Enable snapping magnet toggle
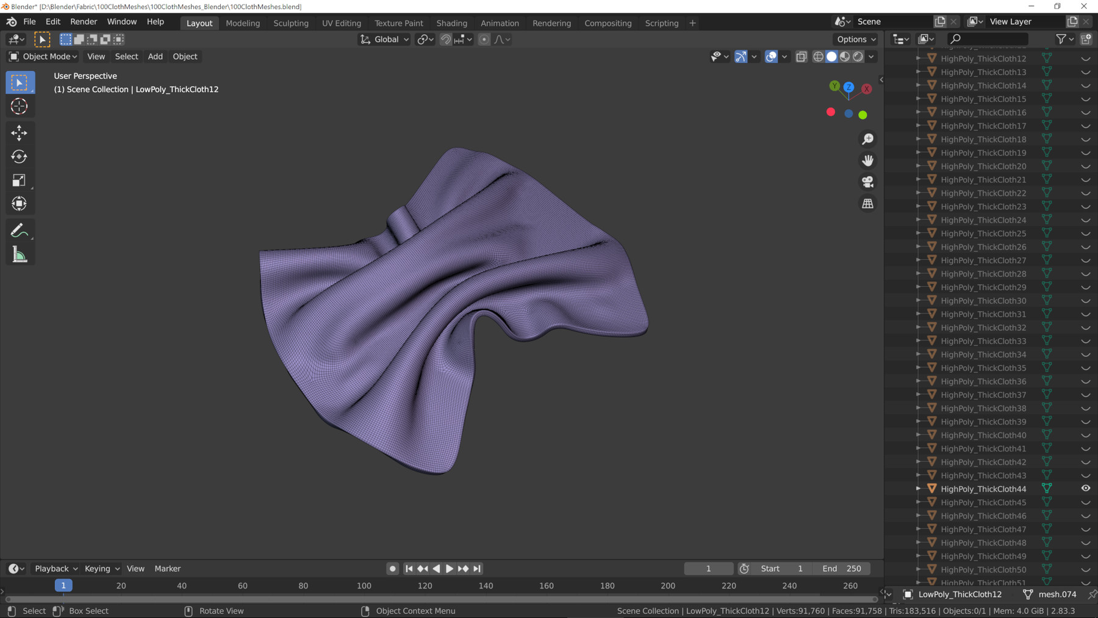This screenshot has width=1098, height=618. click(446, 40)
